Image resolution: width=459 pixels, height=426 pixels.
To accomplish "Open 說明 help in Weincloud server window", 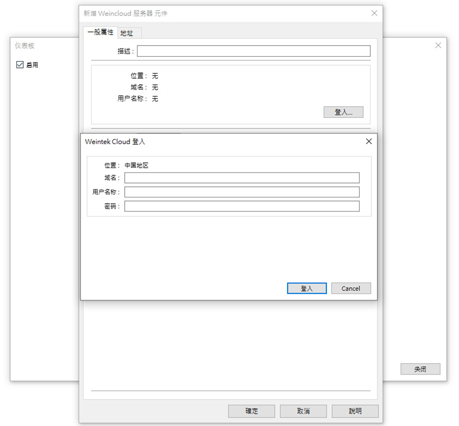I will pos(355,411).
